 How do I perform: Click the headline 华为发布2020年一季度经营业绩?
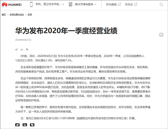point(66,31)
